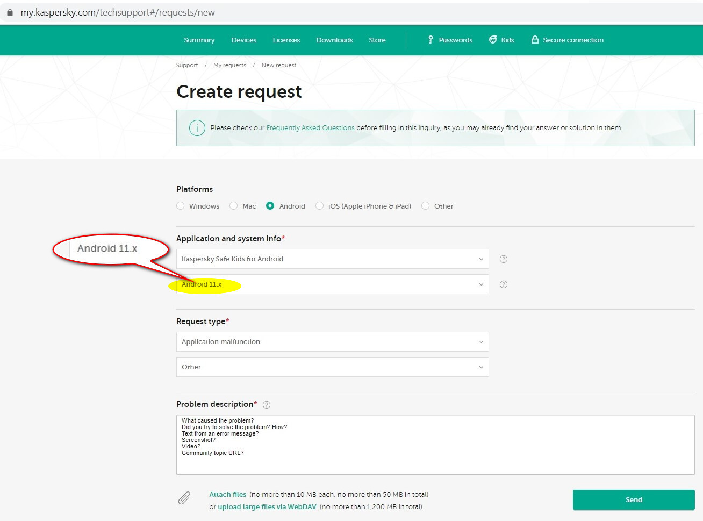703x521 pixels.
Task: Click the Create request page heading
Action: point(239,92)
